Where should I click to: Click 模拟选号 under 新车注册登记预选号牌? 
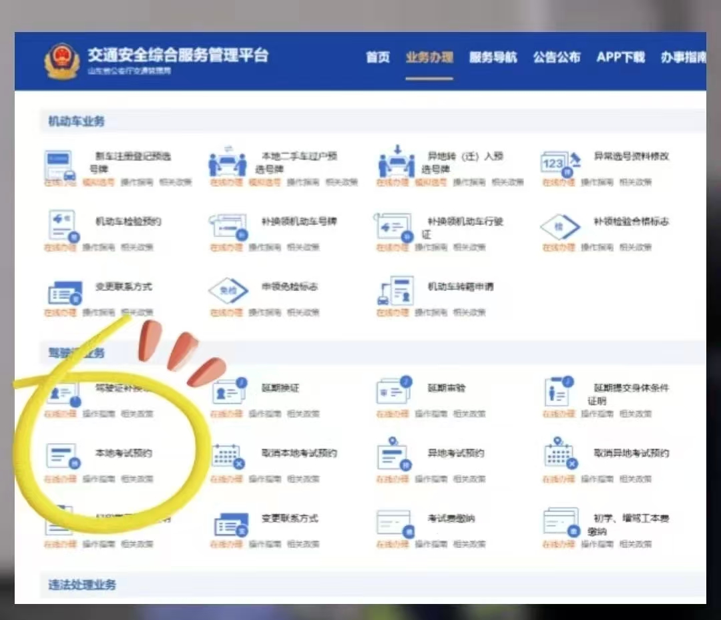(98, 182)
